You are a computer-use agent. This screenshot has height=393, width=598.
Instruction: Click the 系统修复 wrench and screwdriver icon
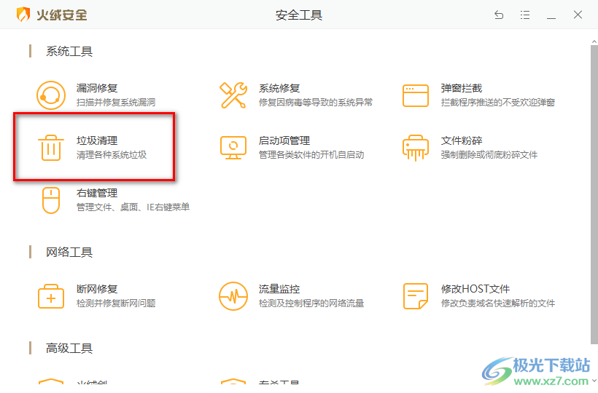tap(233, 95)
